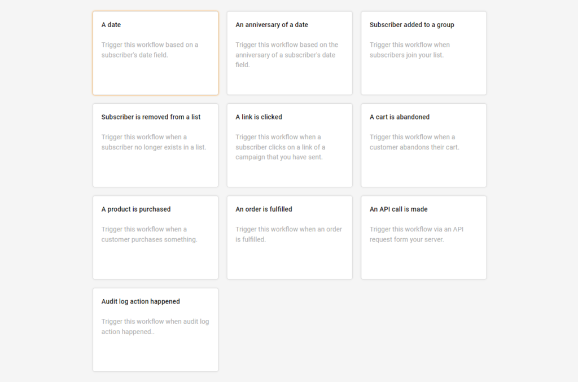Click description "Trigger this workflow when an order is fulfilled."
Viewport: 578px width, 382px height.
click(288, 234)
